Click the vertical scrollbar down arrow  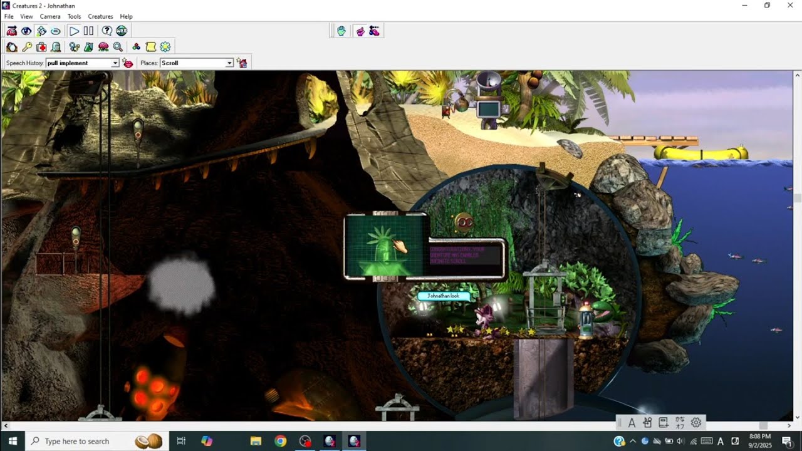pos(797,417)
